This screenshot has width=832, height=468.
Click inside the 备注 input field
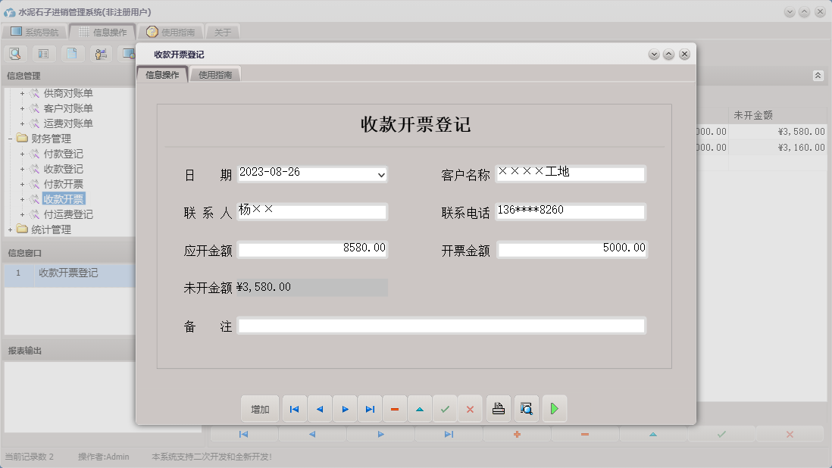point(439,325)
